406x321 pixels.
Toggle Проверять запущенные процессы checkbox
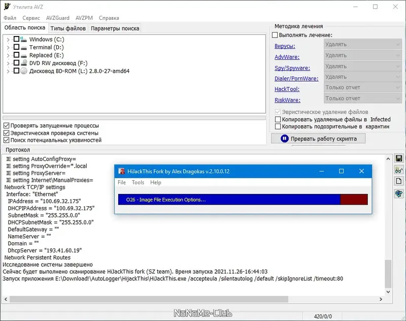click(7, 125)
